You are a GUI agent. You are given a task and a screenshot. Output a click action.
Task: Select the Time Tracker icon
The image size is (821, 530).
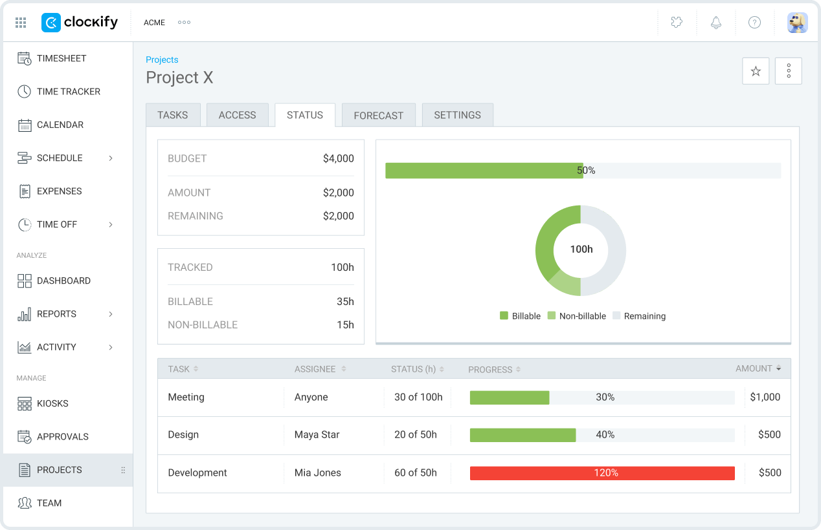25,91
